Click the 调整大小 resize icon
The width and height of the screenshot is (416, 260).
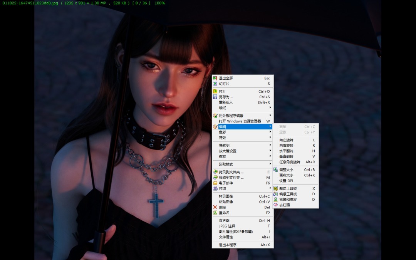click(x=275, y=169)
